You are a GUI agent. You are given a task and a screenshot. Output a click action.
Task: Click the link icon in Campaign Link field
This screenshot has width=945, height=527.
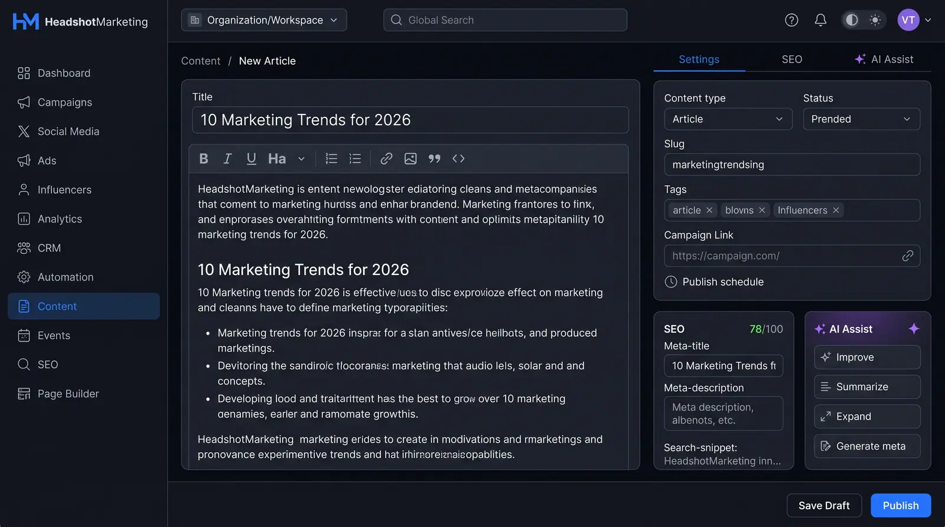point(908,256)
